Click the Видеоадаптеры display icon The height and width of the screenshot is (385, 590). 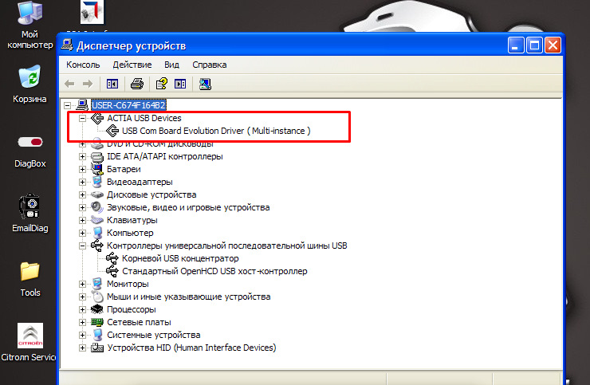[97, 183]
